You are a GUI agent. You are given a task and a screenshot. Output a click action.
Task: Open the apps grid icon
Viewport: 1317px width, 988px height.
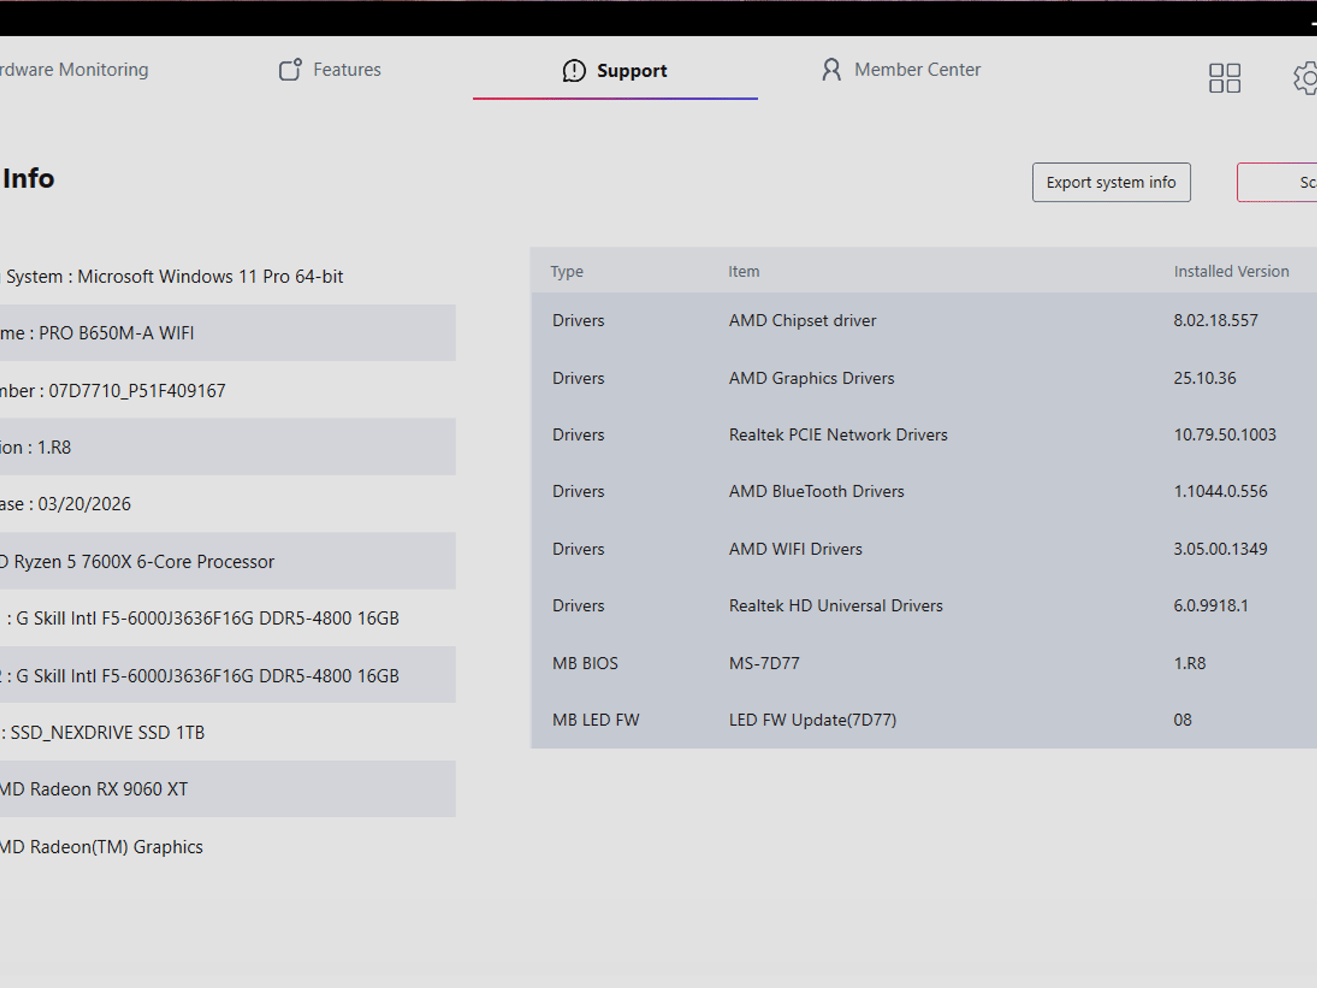pyautogui.click(x=1224, y=78)
